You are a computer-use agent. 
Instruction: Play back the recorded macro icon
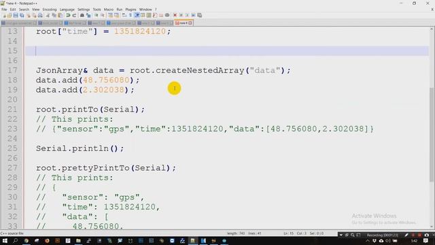(x=187, y=15)
